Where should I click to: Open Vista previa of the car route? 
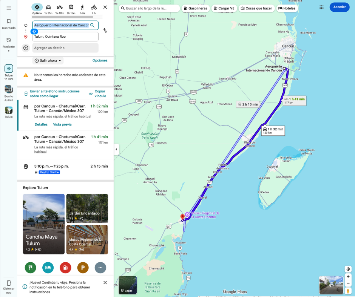(62, 124)
